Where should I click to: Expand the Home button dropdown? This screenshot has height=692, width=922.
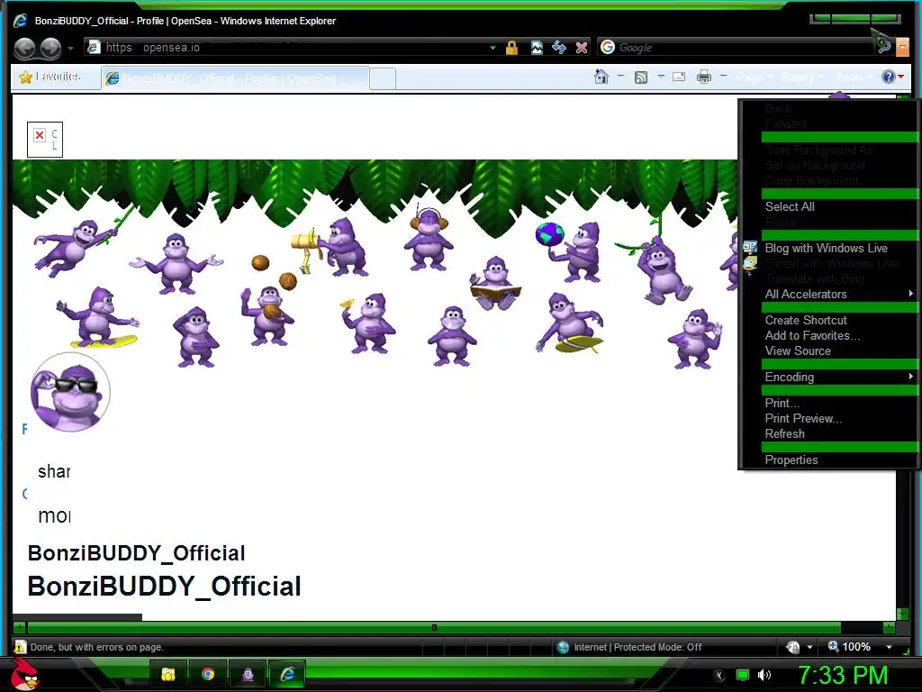click(x=621, y=77)
